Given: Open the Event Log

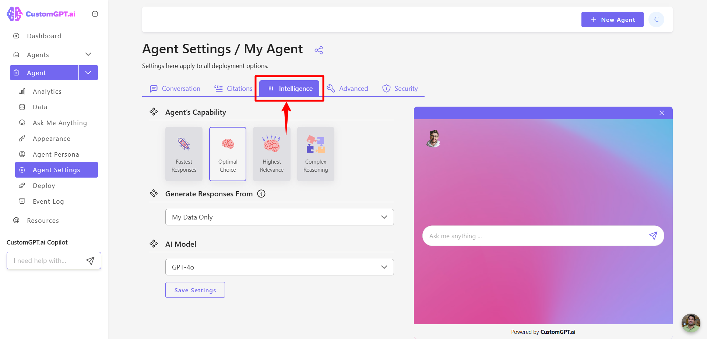Looking at the screenshot, I should click(48, 201).
